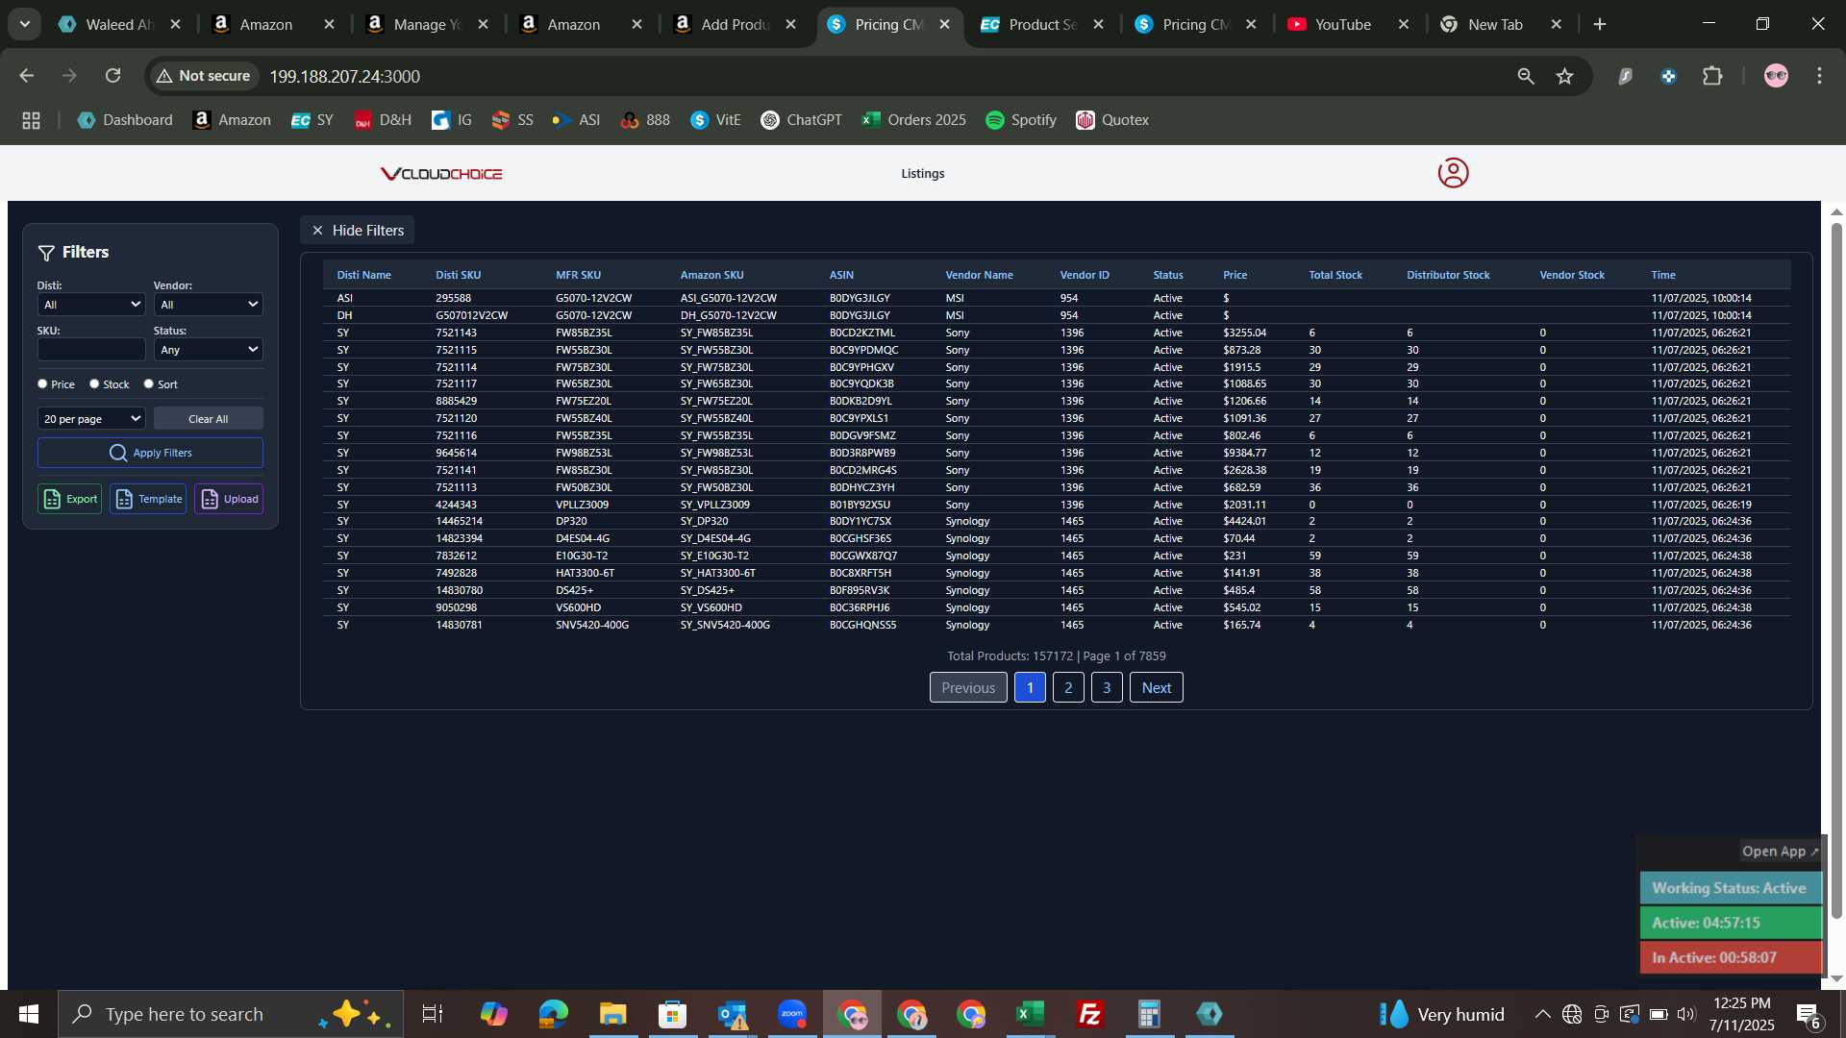Viewport: 1846px width, 1038px height.
Task: Click the highlighted page 1 button
Action: tap(1030, 688)
